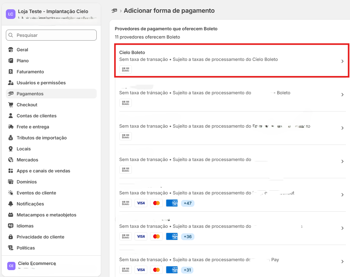Click the Plano icon in sidebar
Viewport: 350px width, 277px height.
pos(10,61)
